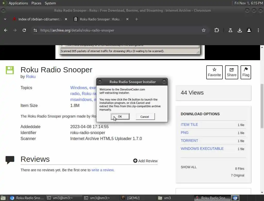Screen dimensions: 264x201
Task: Open the browser Downloads icon
Action: (240, 30)
